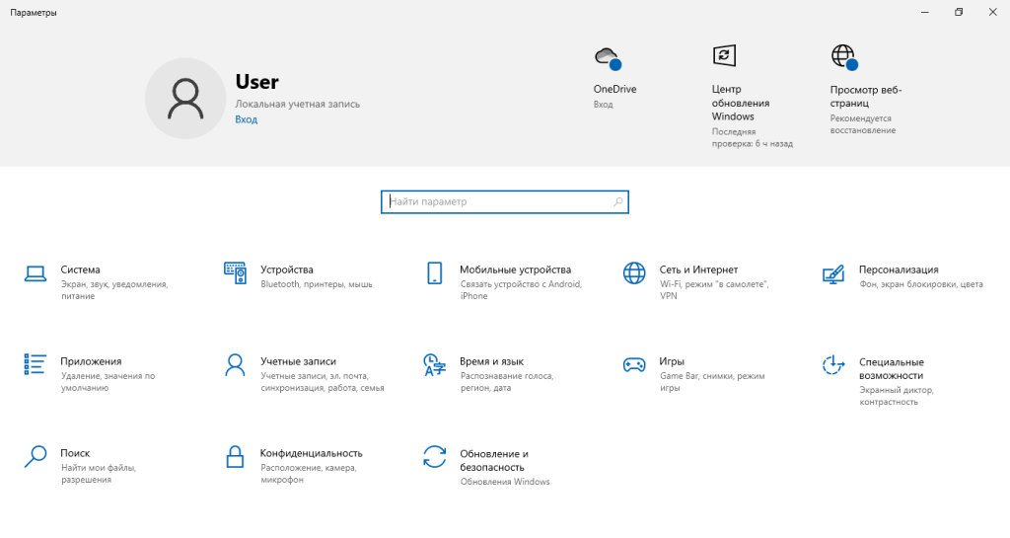Focus the Найти параметр search field
Screen dimensions: 1010x538
tap(498, 201)
